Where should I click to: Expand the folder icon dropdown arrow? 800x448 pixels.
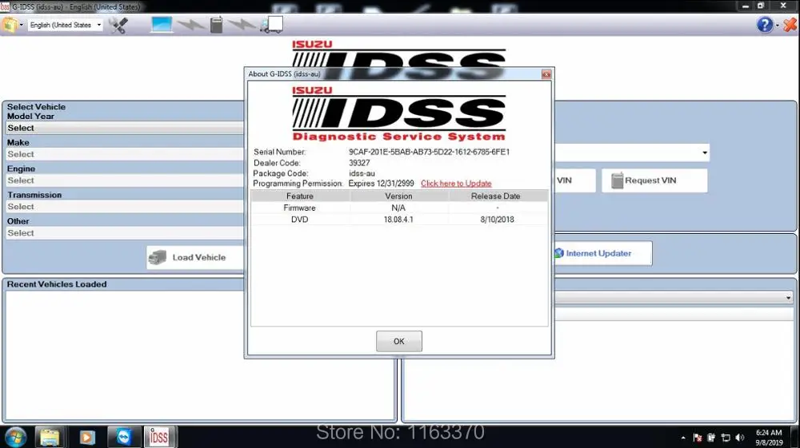coord(22,25)
